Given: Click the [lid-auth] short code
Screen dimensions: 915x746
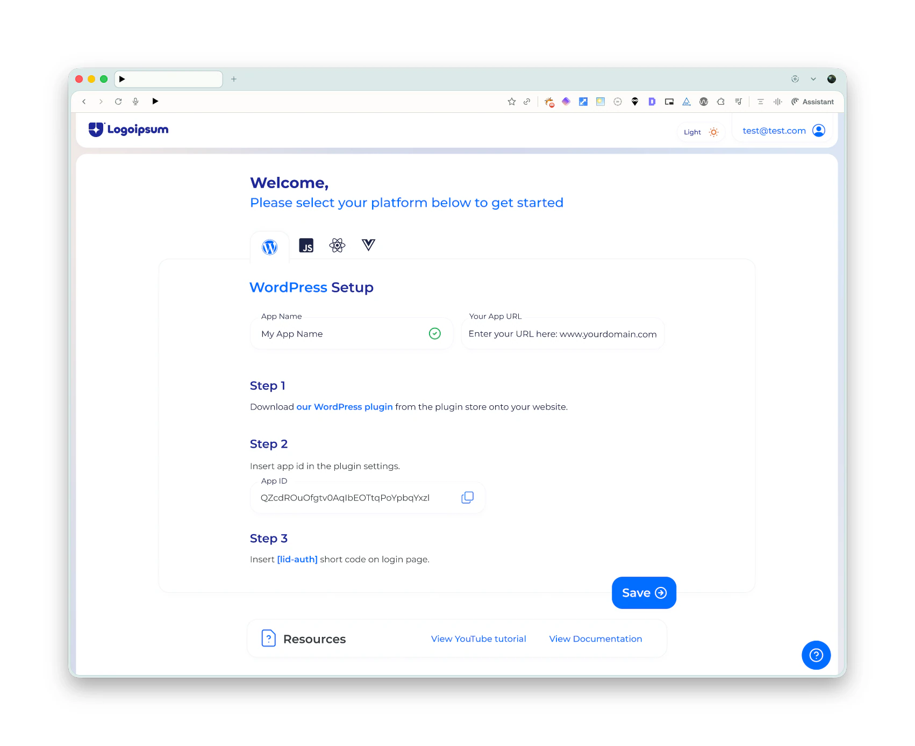Looking at the screenshot, I should point(297,559).
